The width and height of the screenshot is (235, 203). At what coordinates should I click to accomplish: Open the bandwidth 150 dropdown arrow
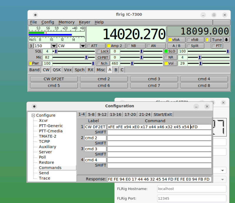(x=54, y=46)
